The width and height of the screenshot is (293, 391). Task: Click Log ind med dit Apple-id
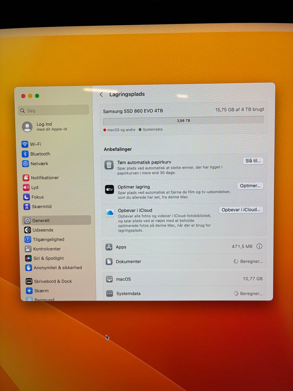52,126
